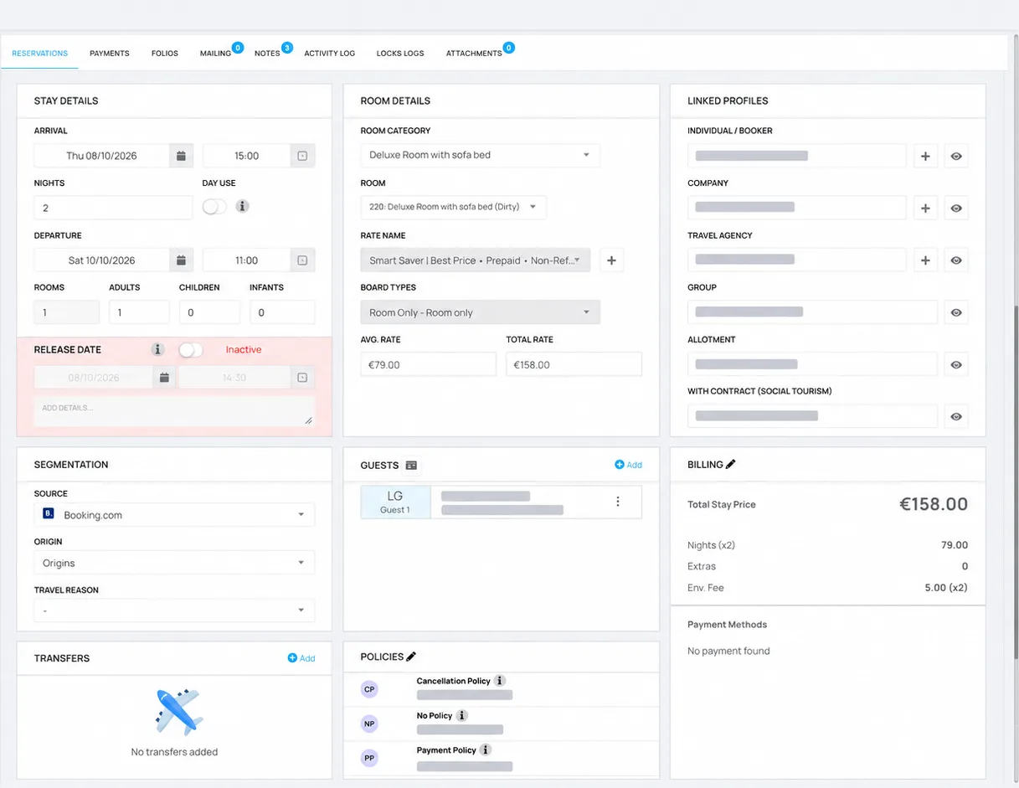The image size is (1019, 788).
Task: Add an Individual / Booker profile
Action: tap(925, 156)
